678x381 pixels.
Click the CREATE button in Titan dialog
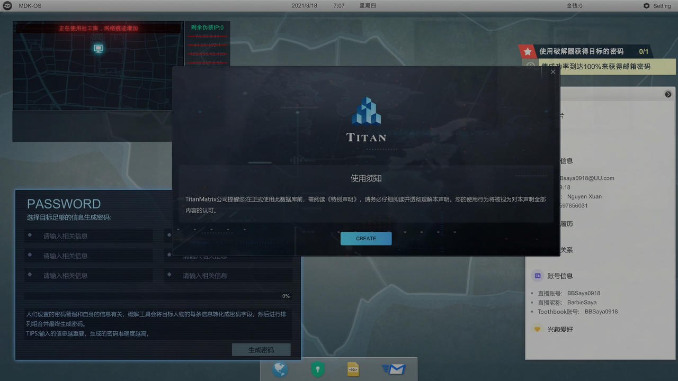366,239
